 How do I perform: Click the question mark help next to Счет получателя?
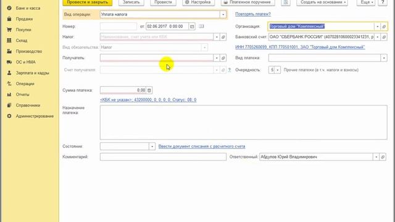click(229, 70)
